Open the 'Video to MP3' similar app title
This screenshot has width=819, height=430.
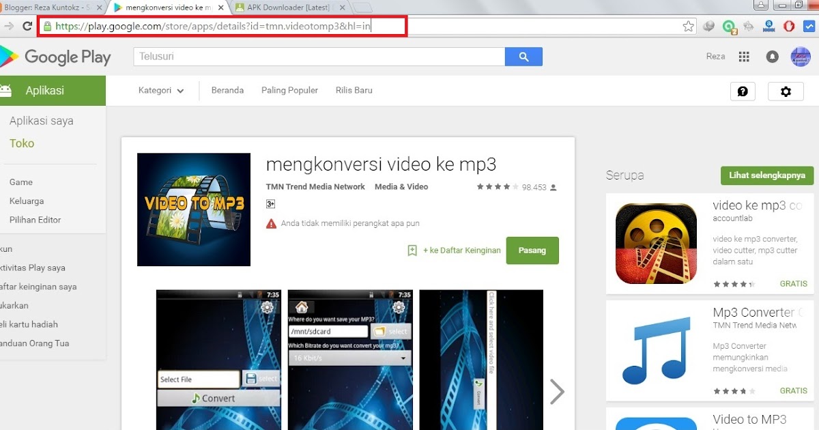pyautogui.click(x=749, y=419)
